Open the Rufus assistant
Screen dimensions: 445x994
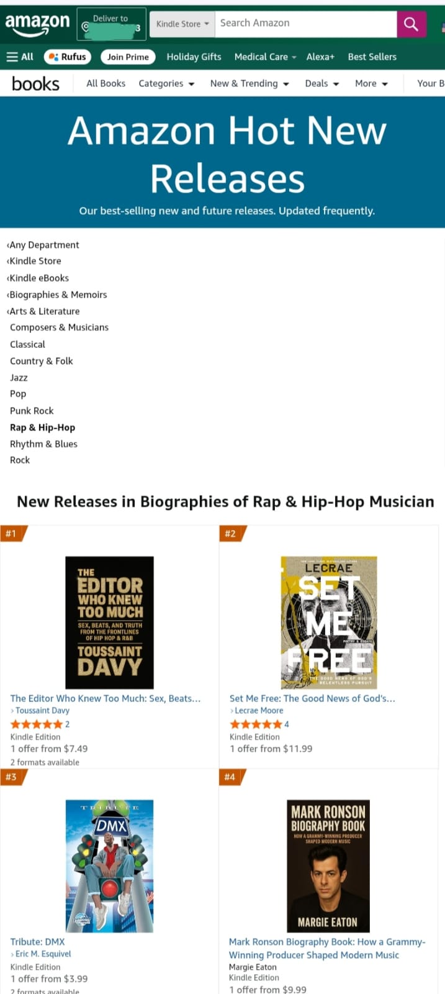click(x=68, y=57)
